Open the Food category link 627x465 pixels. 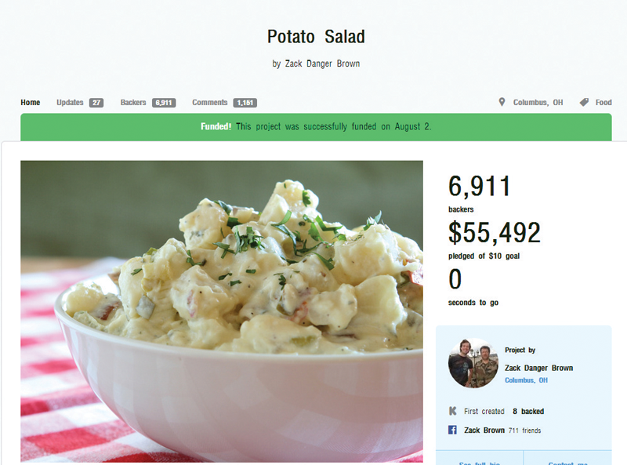click(603, 102)
